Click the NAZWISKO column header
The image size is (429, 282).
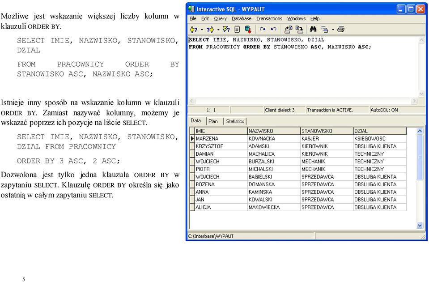point(274,131)
